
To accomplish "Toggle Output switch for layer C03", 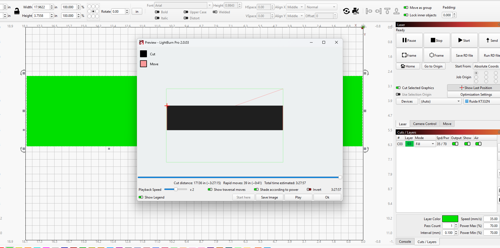I will pyautogui.click(x=455, y=144).
